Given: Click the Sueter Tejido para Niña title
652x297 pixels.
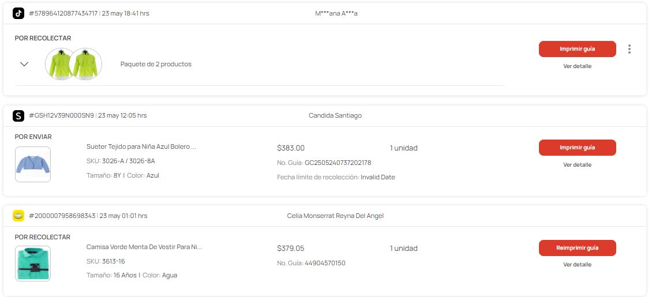Looking at the screenshot, I should (141, 146).
